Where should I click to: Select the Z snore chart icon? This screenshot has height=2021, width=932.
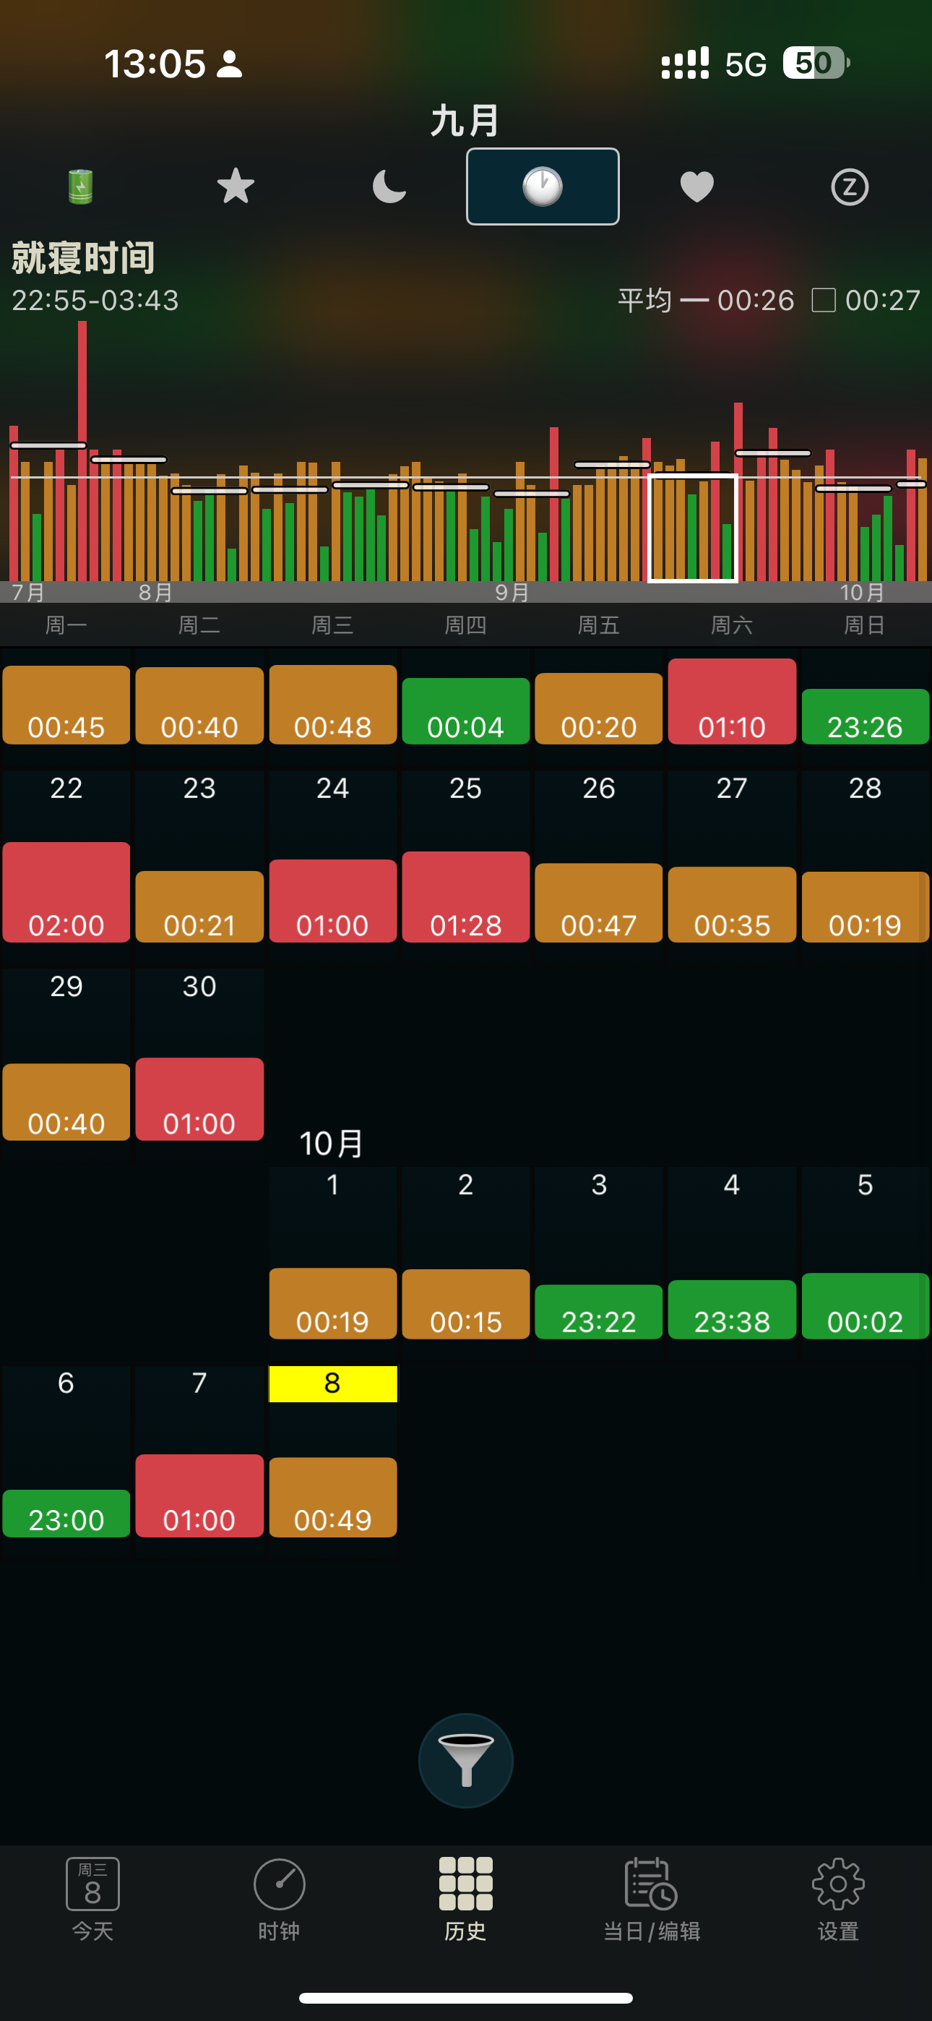pos(850,186)
